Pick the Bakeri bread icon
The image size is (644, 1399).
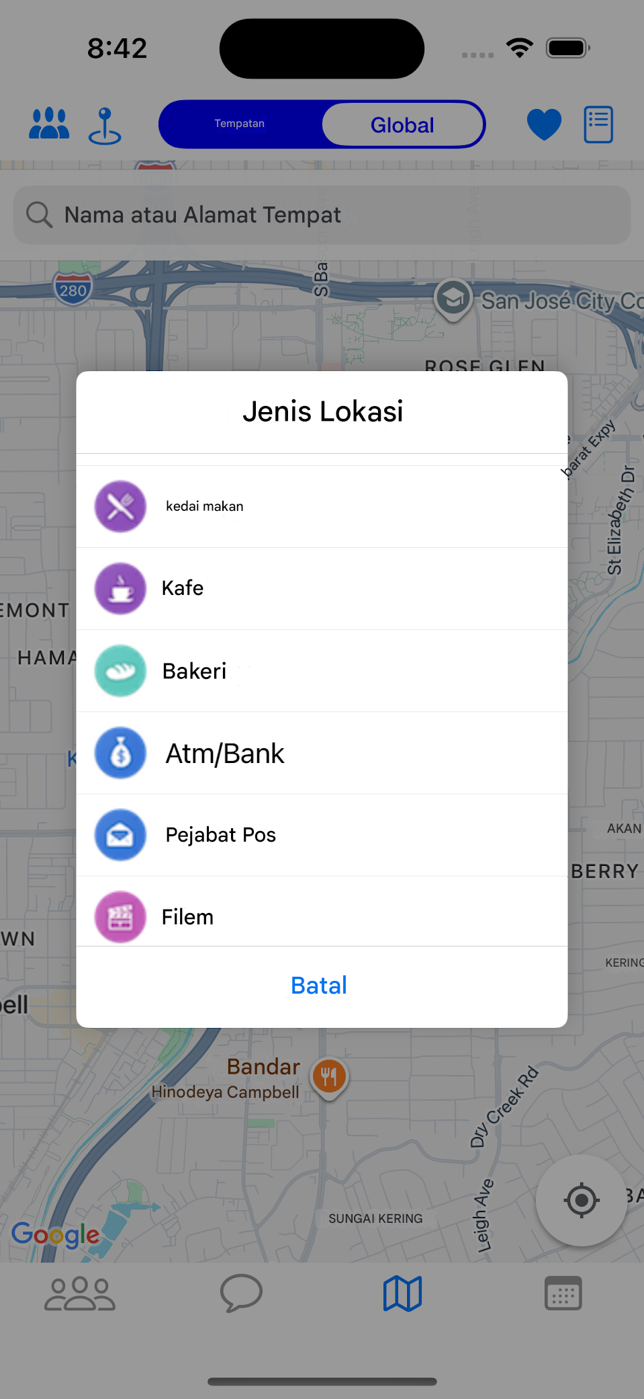[121, 671]
